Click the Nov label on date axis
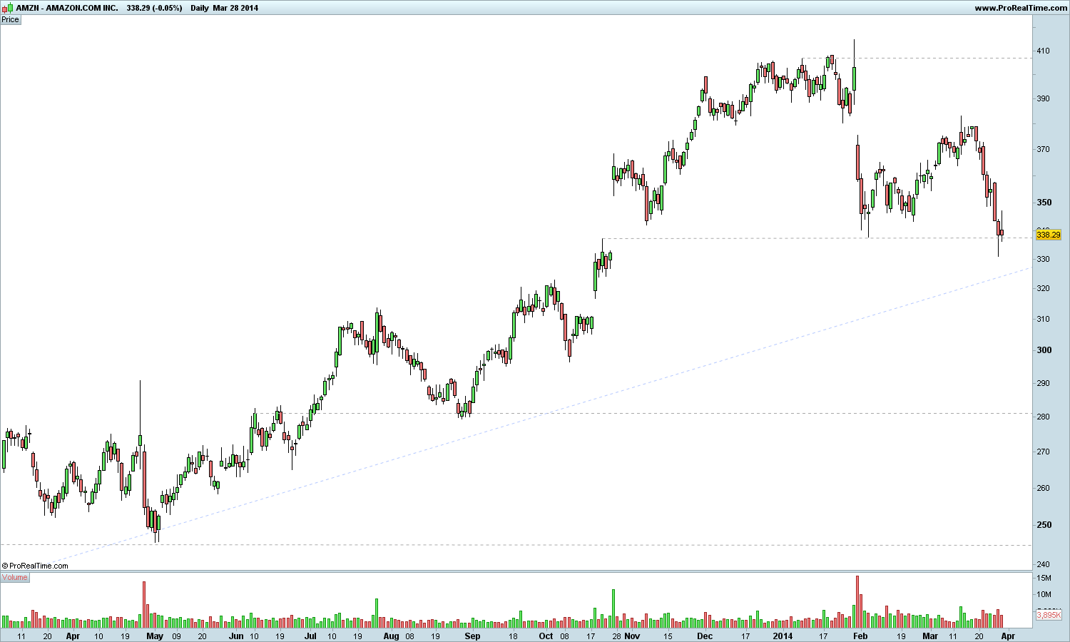The width and height of the screenshot is (1070, 642). [x=633, y=636]
